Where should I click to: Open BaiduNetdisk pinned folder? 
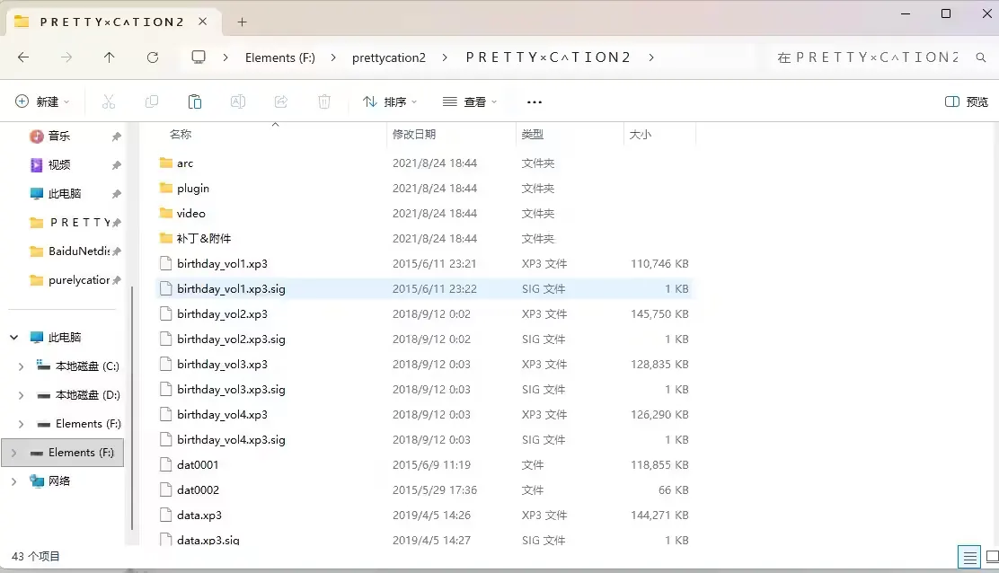point(79,251)
